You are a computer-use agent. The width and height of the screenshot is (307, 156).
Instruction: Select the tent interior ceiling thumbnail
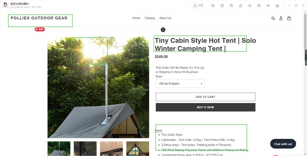[x=111, y=149]
